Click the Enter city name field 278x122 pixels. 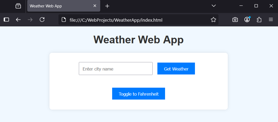(x=116, y=69)
